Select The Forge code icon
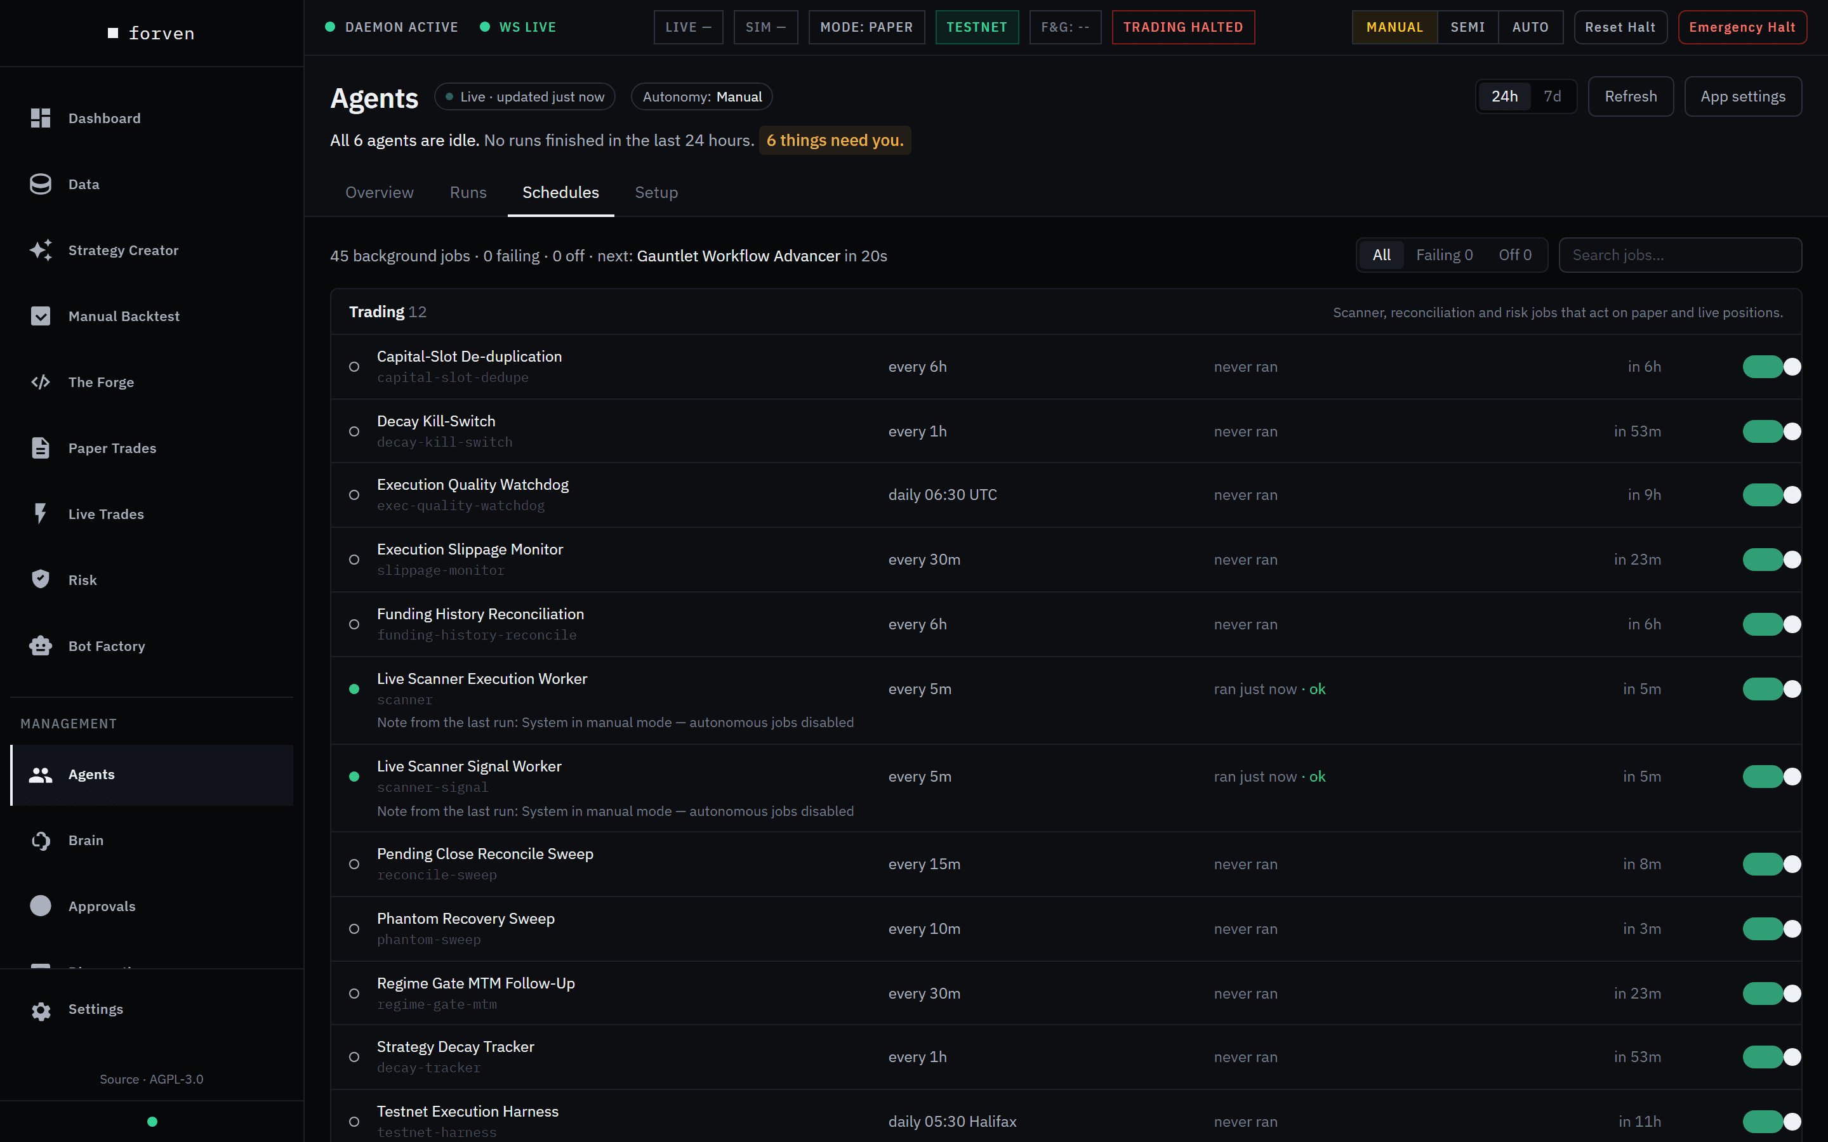The height and width of the screenshot is (1142, 1828). coord(41,382)
